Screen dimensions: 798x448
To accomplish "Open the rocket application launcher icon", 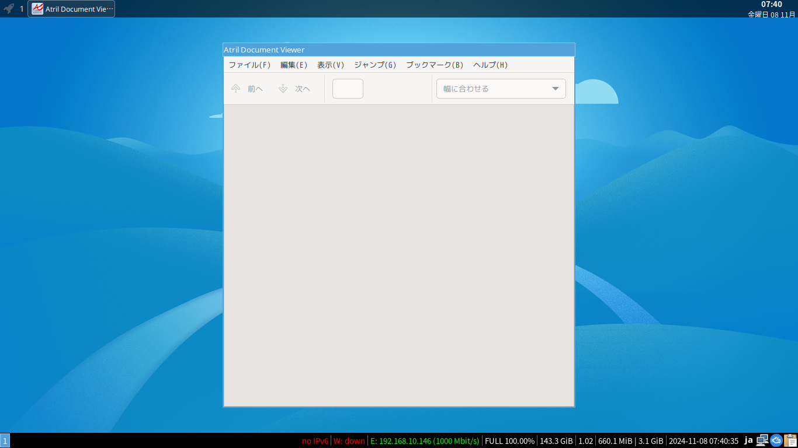I will coord(9,9).
